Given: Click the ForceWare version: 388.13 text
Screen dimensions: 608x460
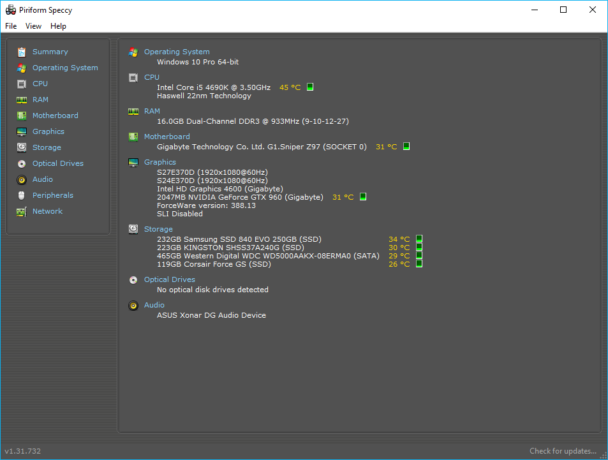Looking at the screenshot, I should pyautogui.click(x=206, y=205).
